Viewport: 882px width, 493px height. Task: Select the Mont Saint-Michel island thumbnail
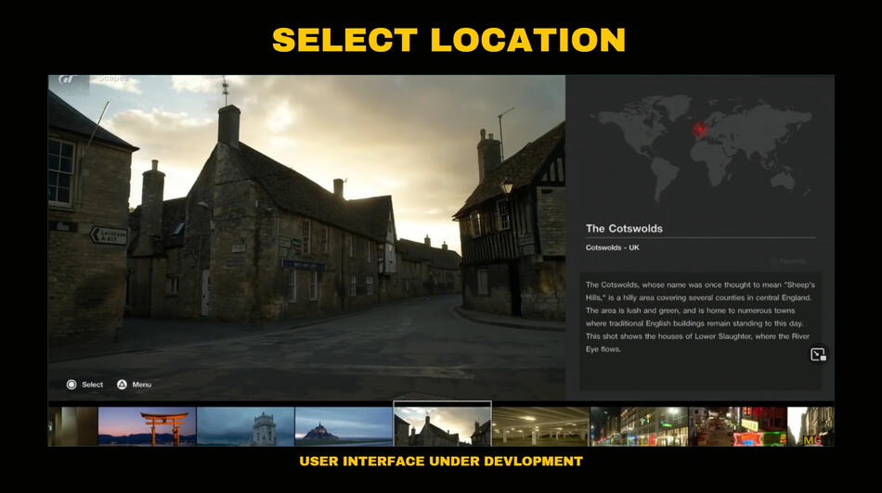(x=344, y=426)
